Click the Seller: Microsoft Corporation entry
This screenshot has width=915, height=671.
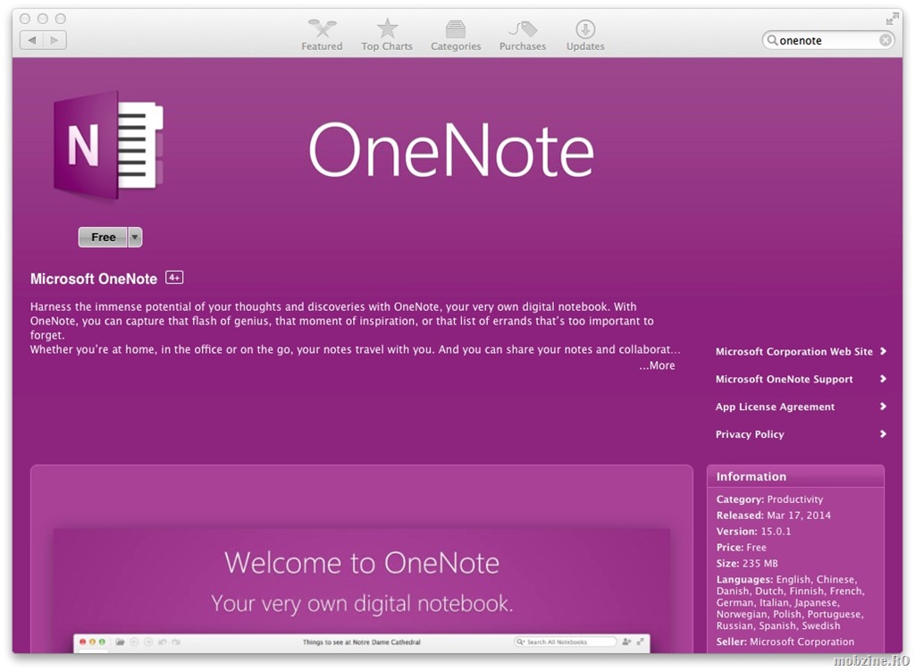(785, 642)
